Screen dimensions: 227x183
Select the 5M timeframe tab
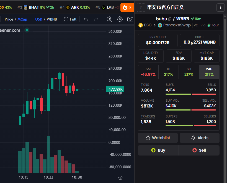148,72
